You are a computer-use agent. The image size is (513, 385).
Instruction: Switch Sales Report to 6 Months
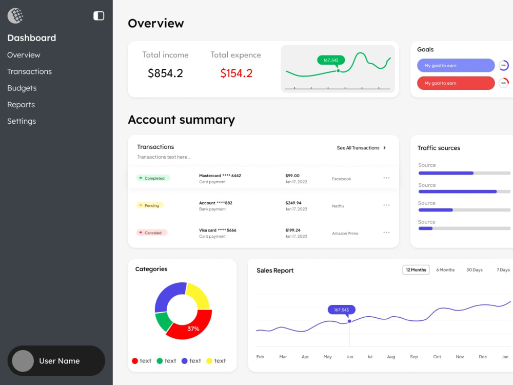pos(445,270)
